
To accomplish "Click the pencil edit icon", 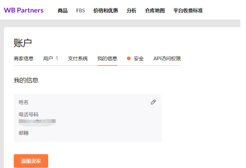I will (x=153, y=102).
